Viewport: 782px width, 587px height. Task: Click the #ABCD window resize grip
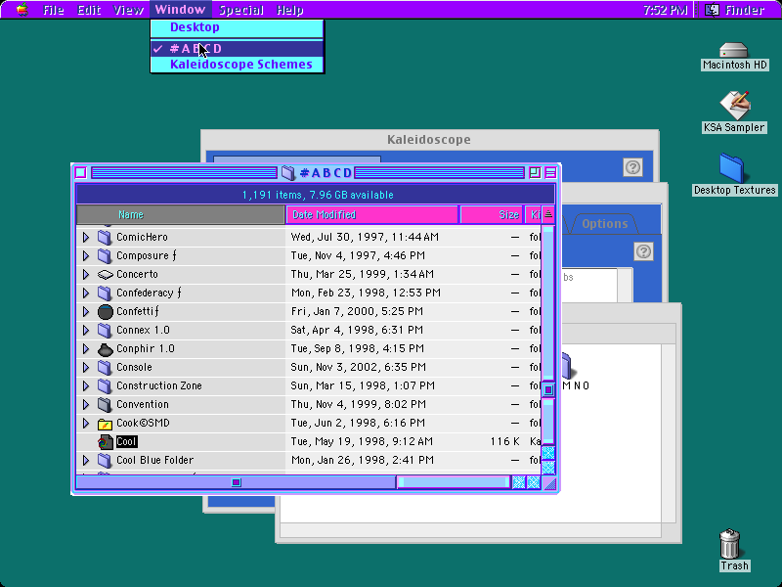pos(549,483)
